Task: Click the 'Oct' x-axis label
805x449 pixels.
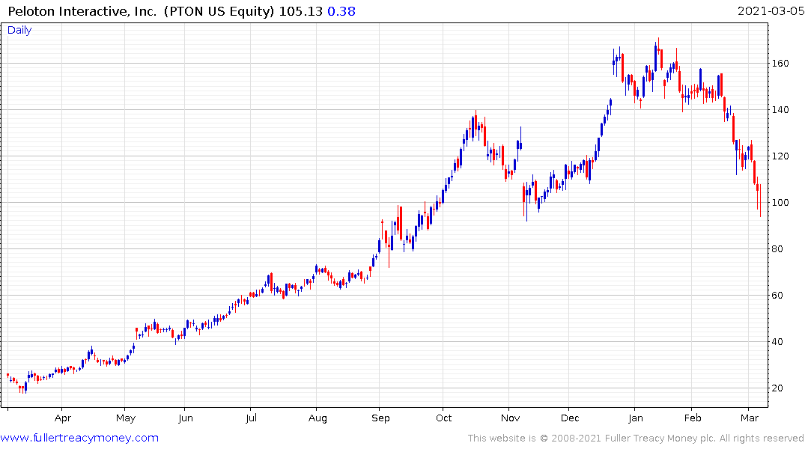Action: click(x=443, y=418)
